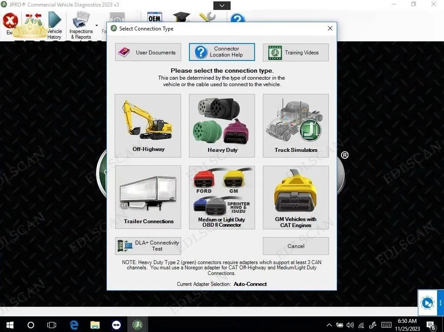The height and width of the screenshot is (332, 444).
Task: Watch Training Videos
Action: pyautogui.click(x=295, y=52)
